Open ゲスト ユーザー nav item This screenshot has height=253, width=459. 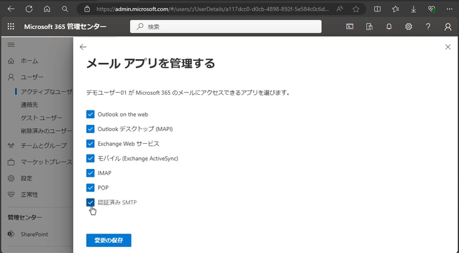pos(41,118)
